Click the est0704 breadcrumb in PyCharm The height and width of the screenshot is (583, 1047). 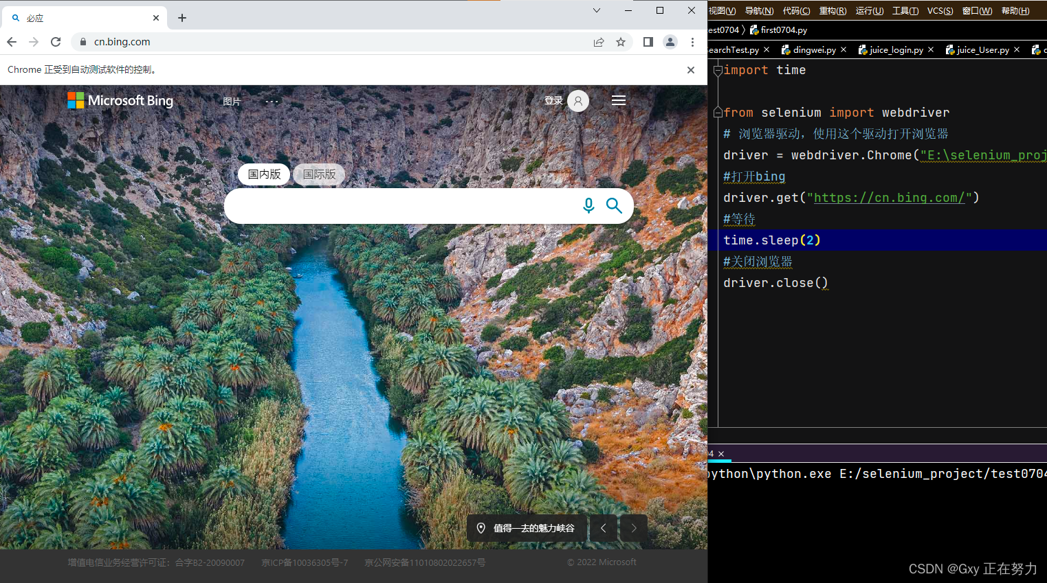pos(723,30)
